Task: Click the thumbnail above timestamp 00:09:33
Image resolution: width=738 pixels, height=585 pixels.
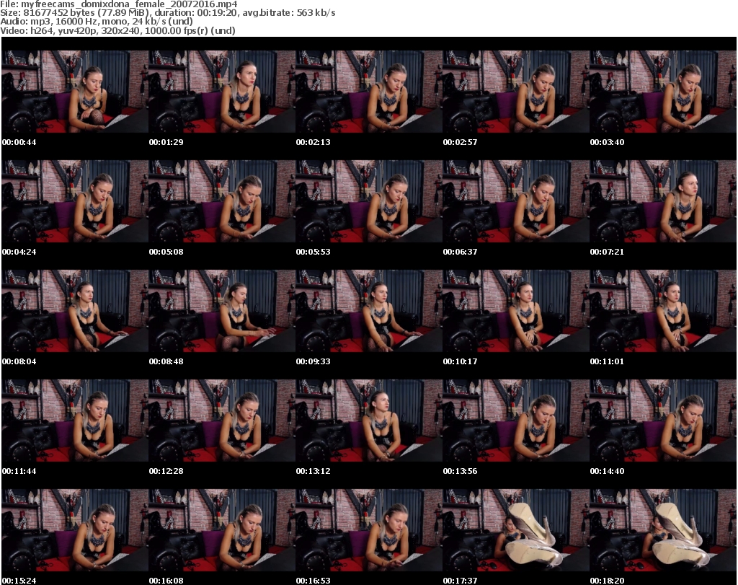Action: (x=369, y=312)
